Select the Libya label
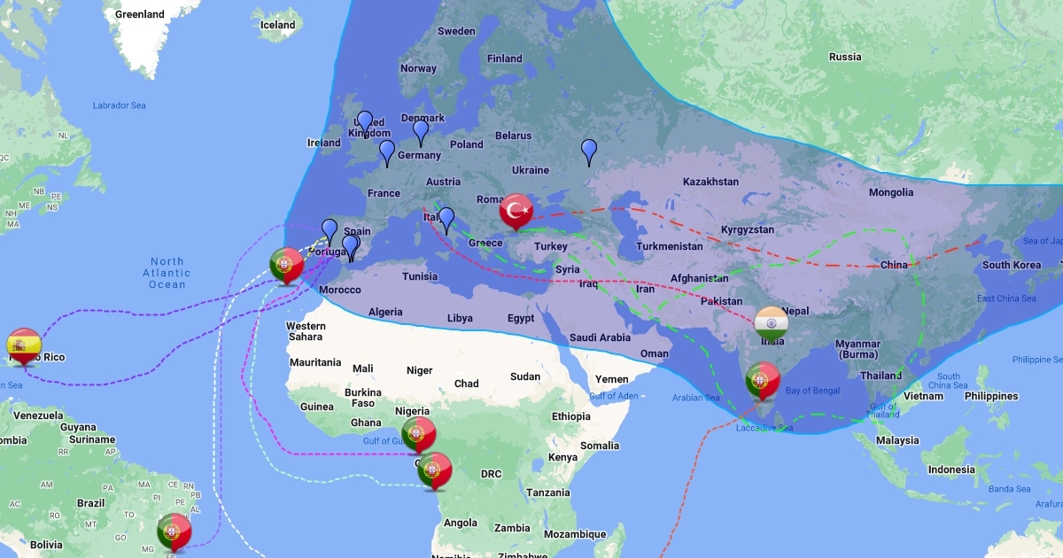 460,318
